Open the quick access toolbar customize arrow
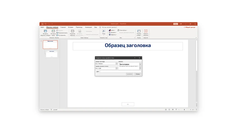The image size is (237, 133). pos(52,24)
